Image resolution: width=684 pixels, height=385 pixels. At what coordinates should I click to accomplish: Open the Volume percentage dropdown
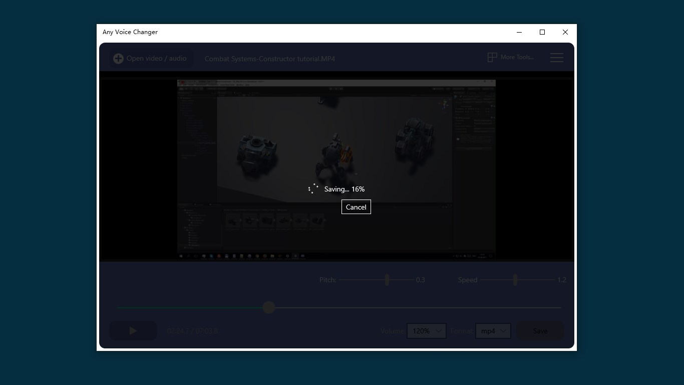(x=426, y=331)
